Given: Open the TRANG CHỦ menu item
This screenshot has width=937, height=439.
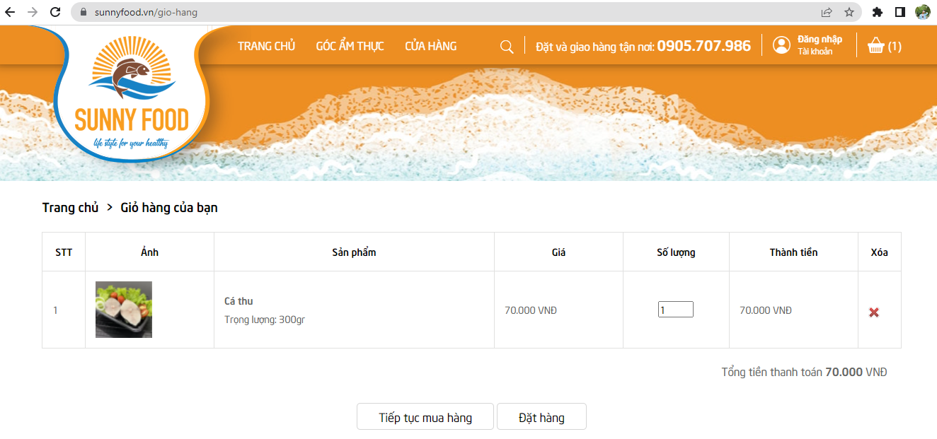Looking at the screenshot, I should click(266, 47).
